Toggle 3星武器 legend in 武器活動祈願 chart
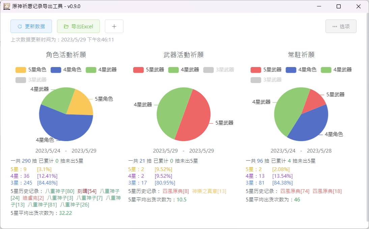This screenshot has height=229, width=369. pos(219,70)
